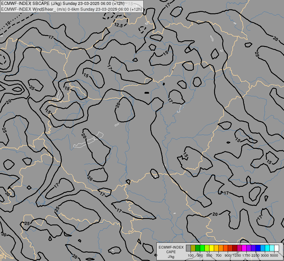Click the SBCAPE title line at top

[63, 3]
